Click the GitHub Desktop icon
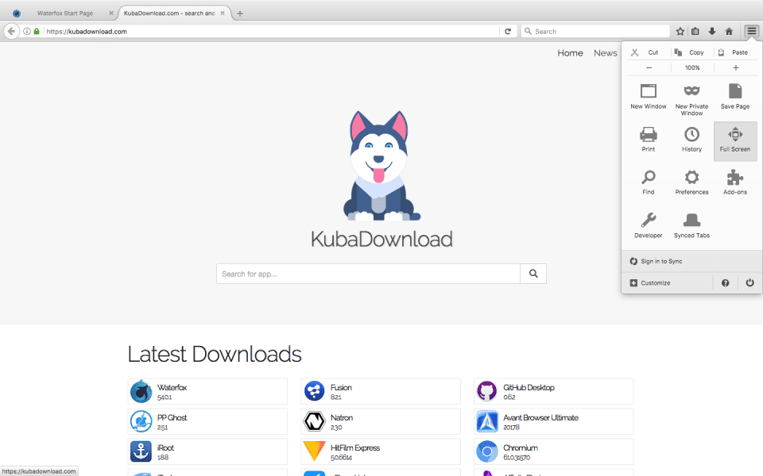 [486, 391]
